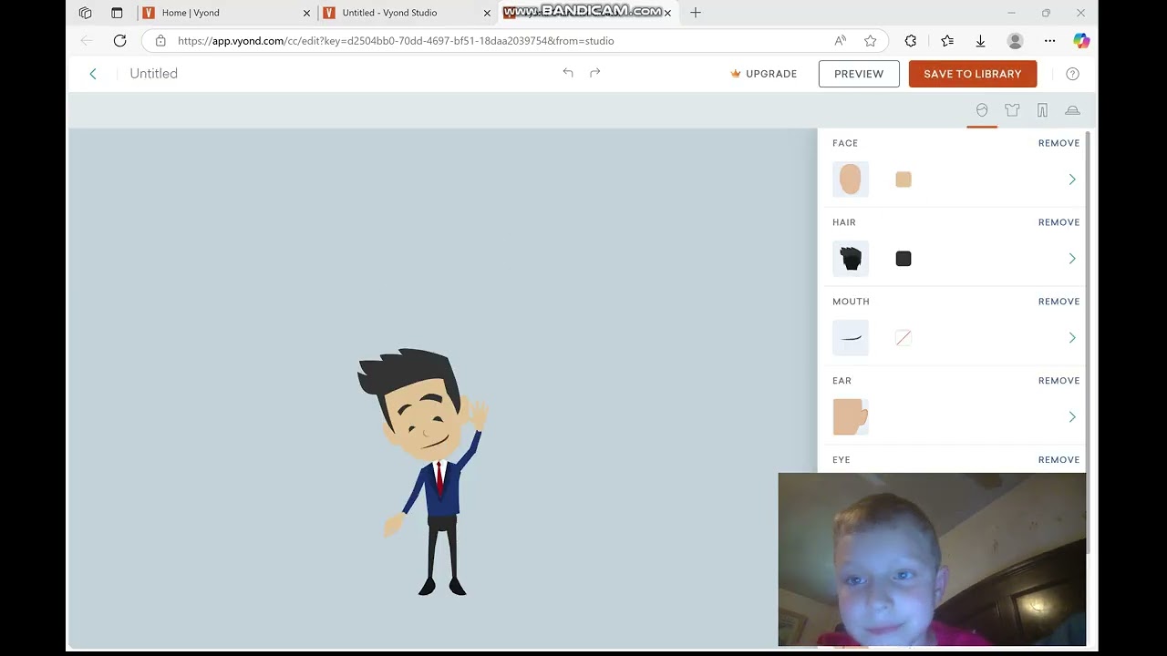Open the face skin color swatch

(x=904, y=179)
